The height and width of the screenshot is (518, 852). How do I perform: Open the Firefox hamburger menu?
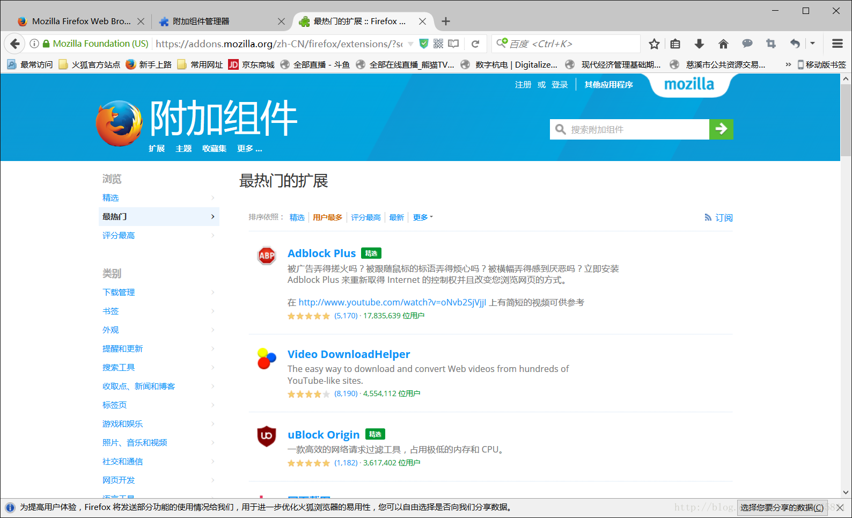pyautogui.click(x=838, y=43)
